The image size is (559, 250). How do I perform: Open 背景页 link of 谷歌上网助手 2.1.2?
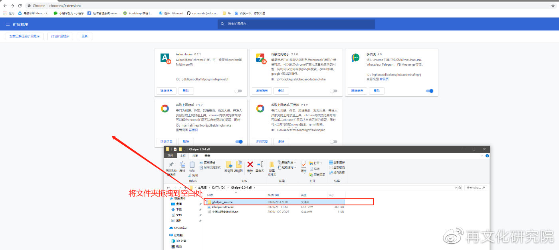[x=193, y=130]
